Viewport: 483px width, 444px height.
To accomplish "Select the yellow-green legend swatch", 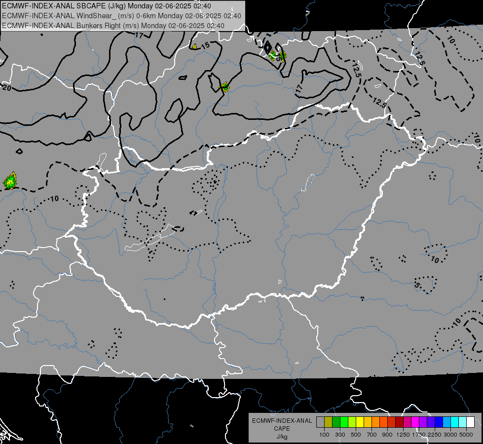I will tap(352, 422).
